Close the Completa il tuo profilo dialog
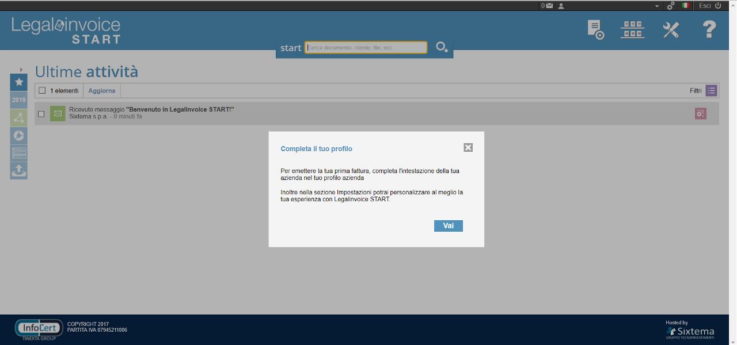The width and height of the screenshot is (737, 345). 468,148
